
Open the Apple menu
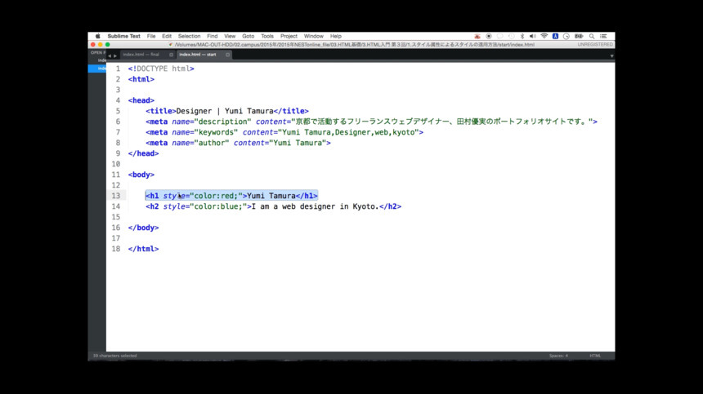pyautogui.click(x=98, y=36)
